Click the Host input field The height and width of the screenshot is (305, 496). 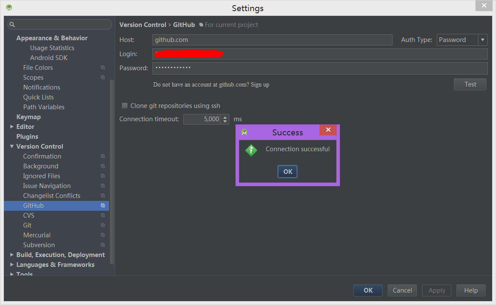tap(272, 40)
